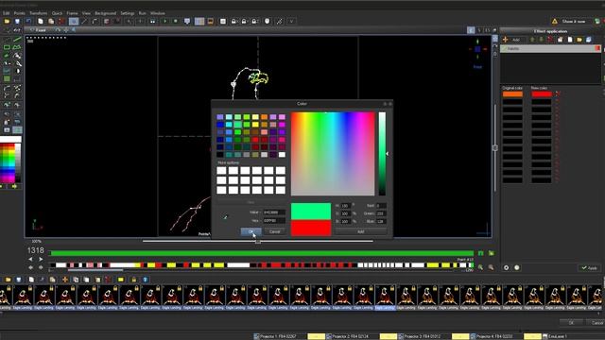
Task: Click OK in the Color dialog
Action: pyautogui.click(x=251, y=231)
